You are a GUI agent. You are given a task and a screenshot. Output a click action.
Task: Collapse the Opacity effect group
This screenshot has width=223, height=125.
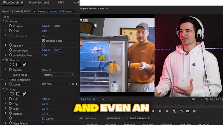point(3,60)
